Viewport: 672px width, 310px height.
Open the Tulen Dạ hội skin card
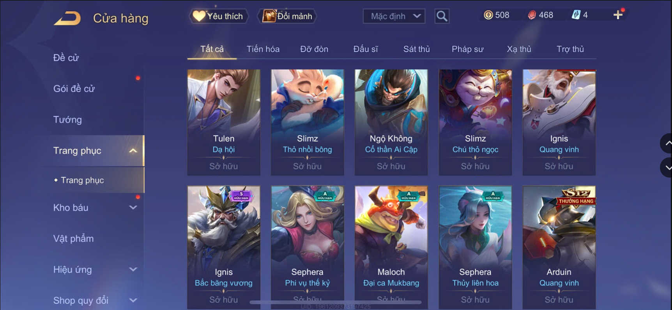[x=224, y=122]
